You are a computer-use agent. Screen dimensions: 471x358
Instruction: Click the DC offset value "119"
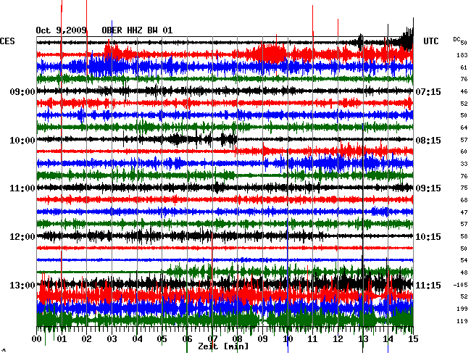[x=462, y=321]
